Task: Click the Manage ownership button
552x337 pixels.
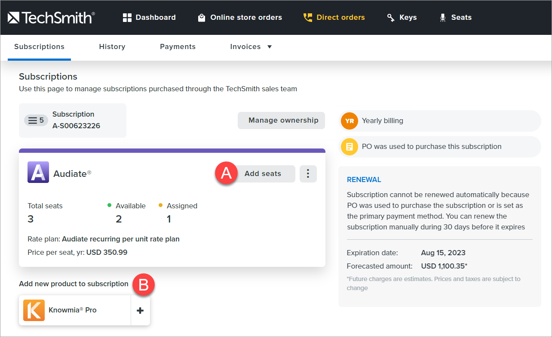Action: tap(281, 121)
